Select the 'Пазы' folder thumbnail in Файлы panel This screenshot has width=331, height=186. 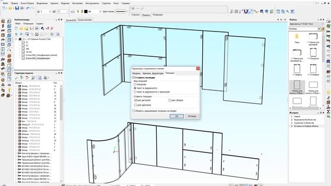(x=297, y=38)
